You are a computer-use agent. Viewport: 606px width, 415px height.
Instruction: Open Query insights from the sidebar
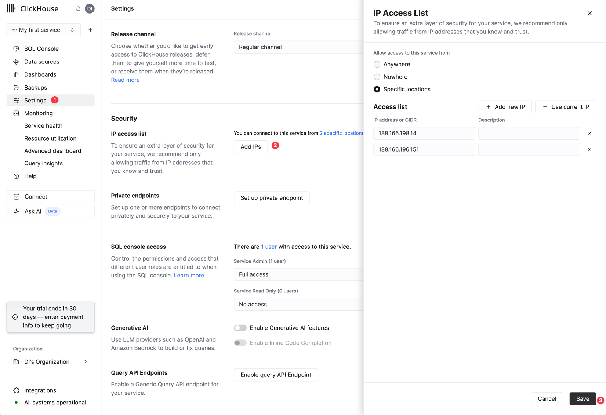43,163
